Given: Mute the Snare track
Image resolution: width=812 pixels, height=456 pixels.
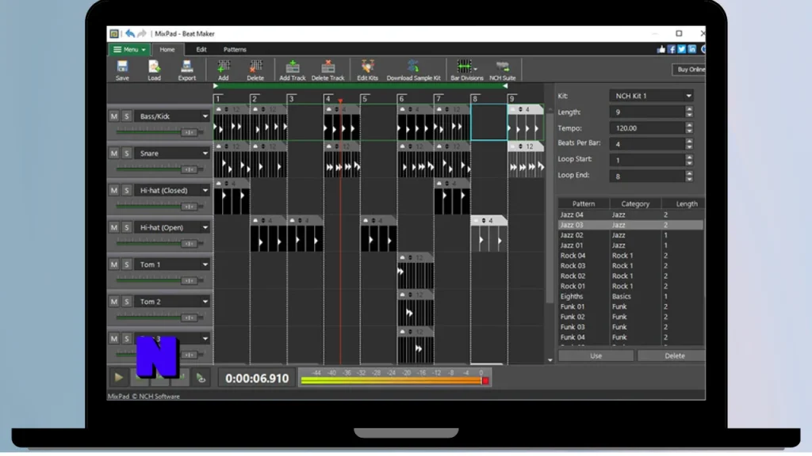Looking at the screenshot, I should tap(114, 154).
